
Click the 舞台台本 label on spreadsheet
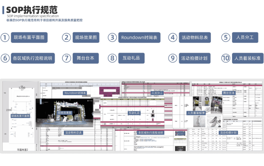click(228, 93)
